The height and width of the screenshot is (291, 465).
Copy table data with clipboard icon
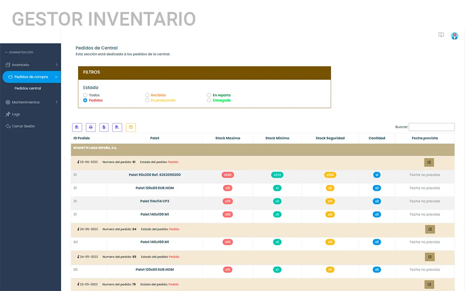tap(104, 127)
